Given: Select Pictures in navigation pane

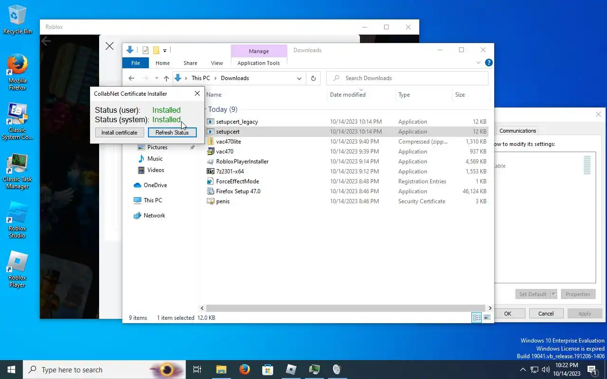Looking at the screenshot, I should (157, 147).
